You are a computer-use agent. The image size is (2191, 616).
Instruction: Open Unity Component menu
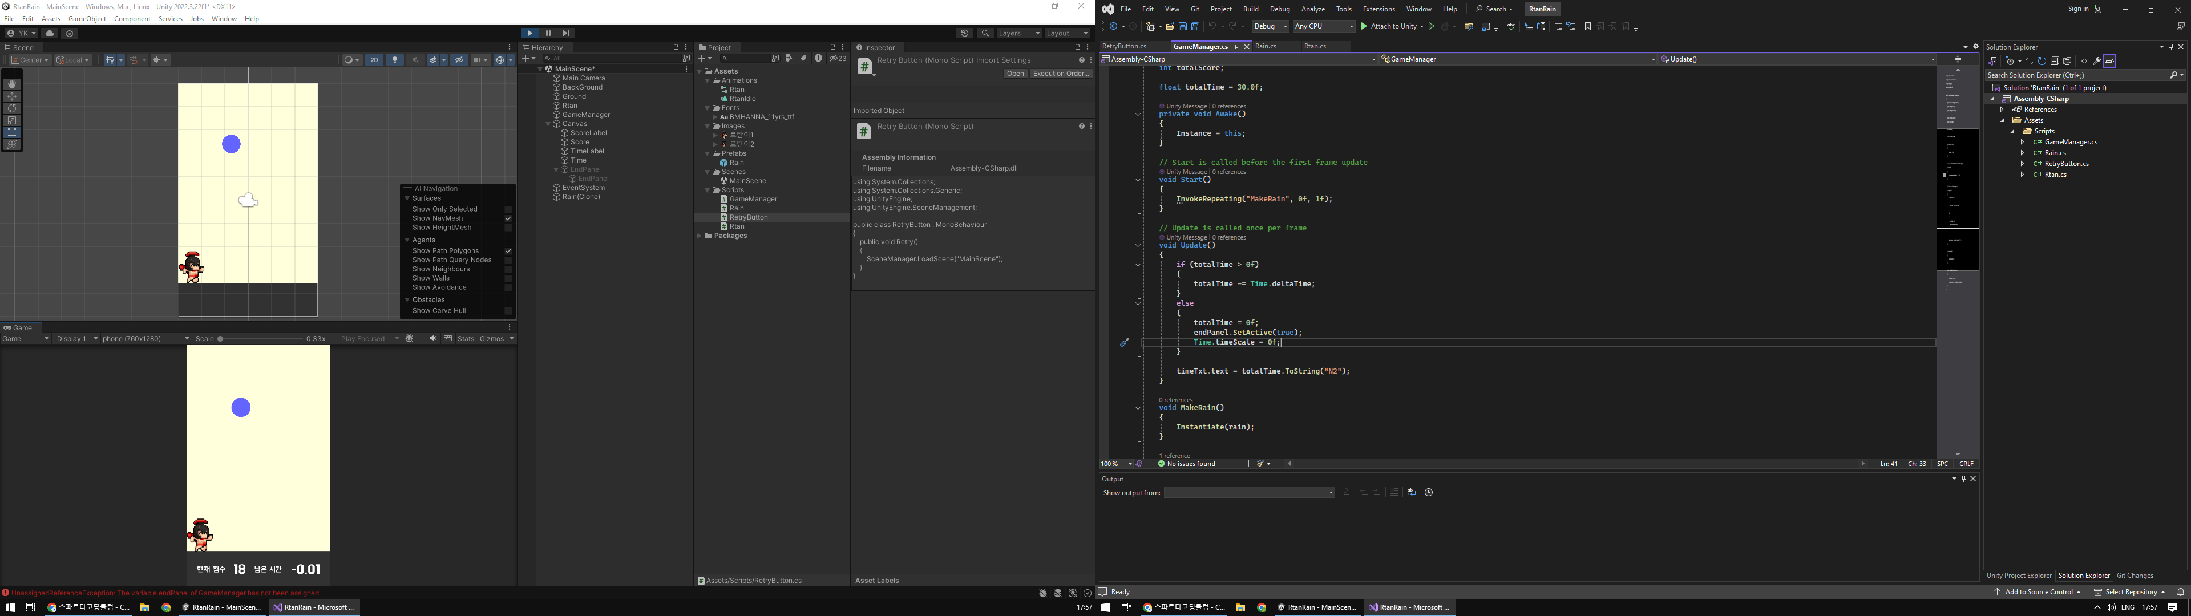click(x=132, y=19)
